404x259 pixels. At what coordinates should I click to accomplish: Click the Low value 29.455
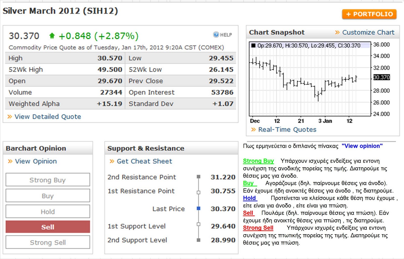[221, 58]
